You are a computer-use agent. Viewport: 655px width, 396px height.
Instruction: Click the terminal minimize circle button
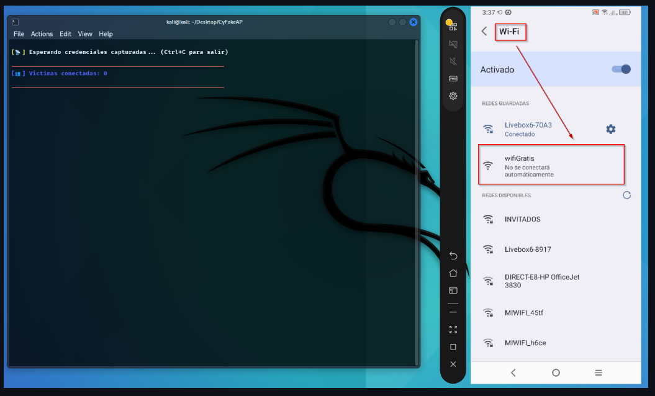click(392, 22)
